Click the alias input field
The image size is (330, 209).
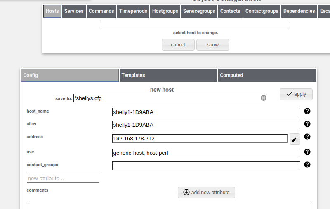click(x=206, y=125)
